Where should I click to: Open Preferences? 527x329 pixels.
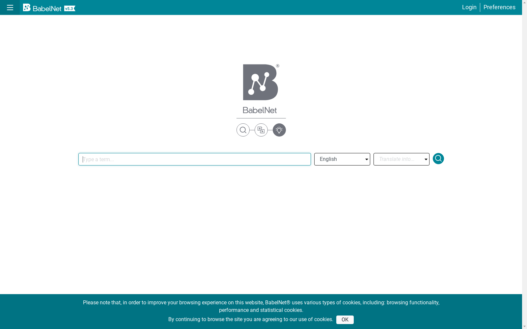[499, 7]
